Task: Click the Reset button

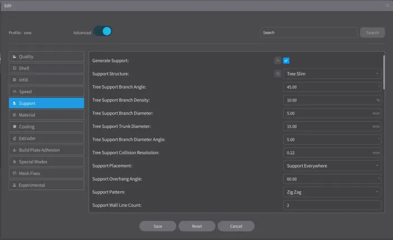Action: [x=196, y=226]
